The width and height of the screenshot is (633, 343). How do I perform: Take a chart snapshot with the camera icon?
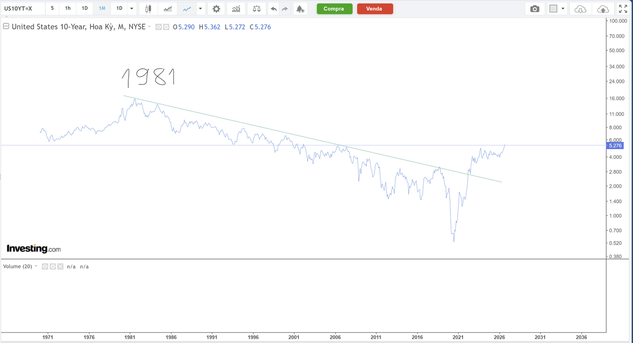point(535,9)
